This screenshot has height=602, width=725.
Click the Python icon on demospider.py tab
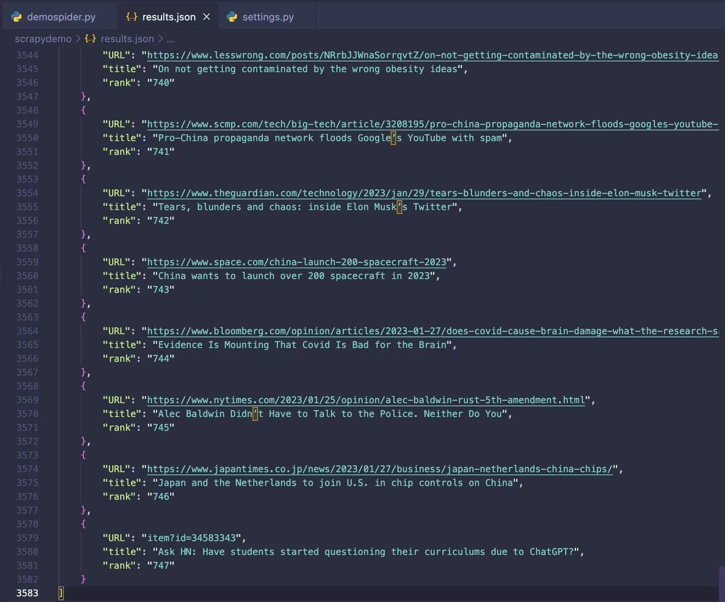pos(17,16)
